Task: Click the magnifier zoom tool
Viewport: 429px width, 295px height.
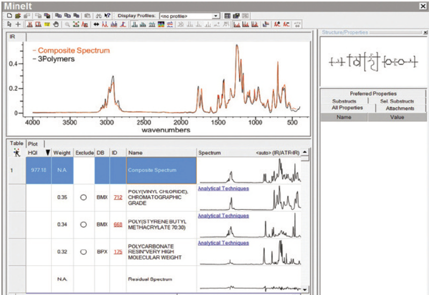Action: pos(67,24)
